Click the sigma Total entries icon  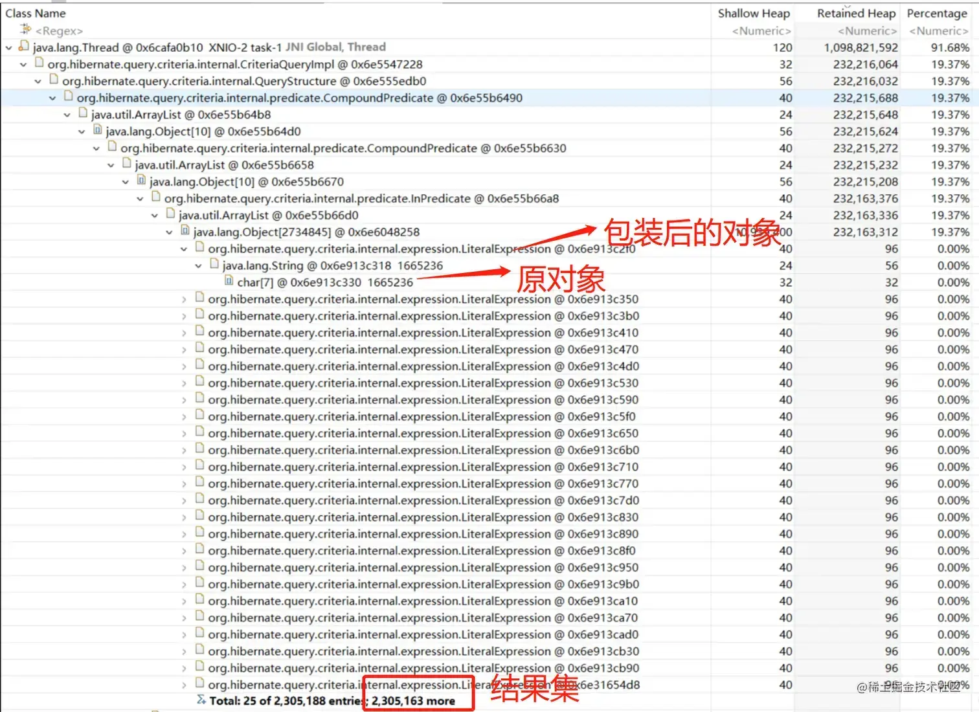(201, 700)
